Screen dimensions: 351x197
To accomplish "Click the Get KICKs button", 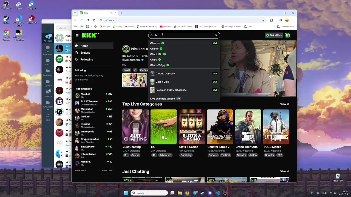I will click(274, 35).
